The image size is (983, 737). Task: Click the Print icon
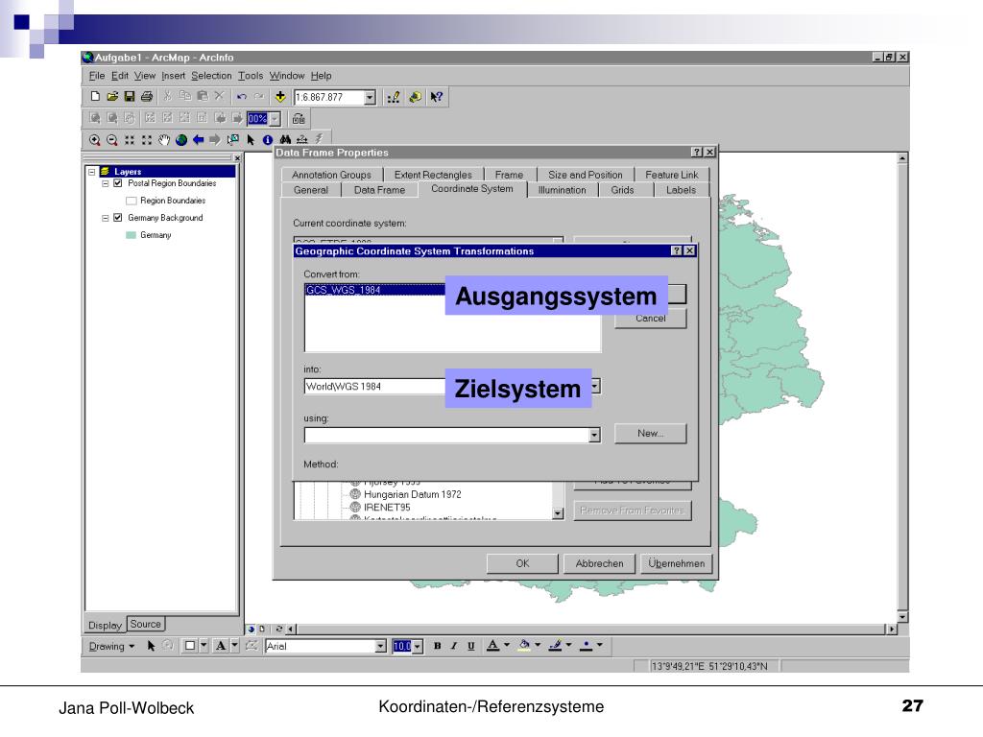[x=147, y=97]
